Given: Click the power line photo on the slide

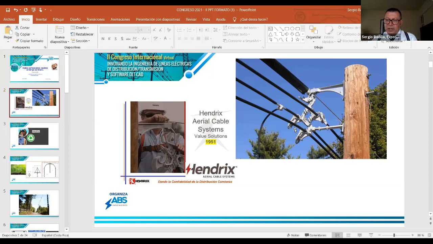Looking at the screenshot, I should (311, 108).
